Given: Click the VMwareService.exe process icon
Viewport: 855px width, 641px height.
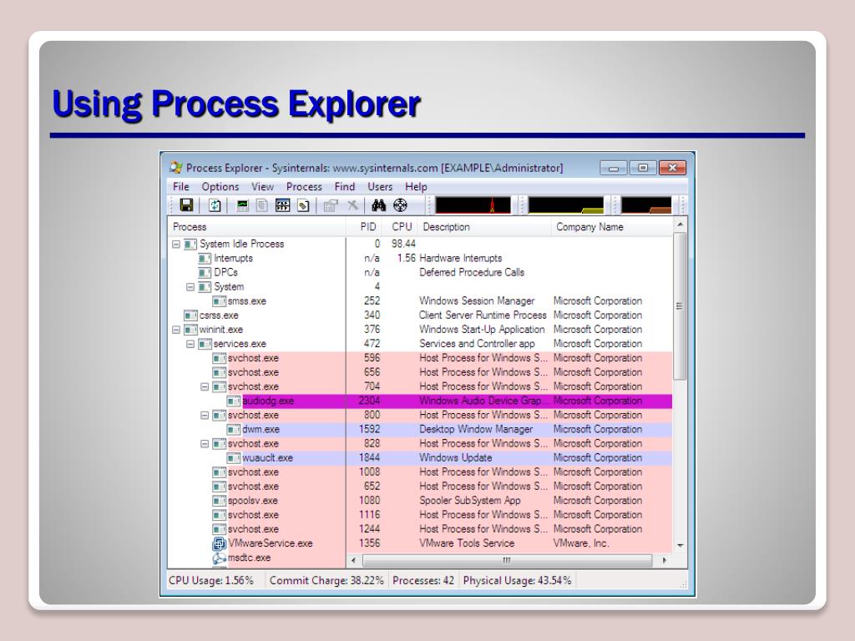Looking at the screenshot, I should tap(220, 543).
